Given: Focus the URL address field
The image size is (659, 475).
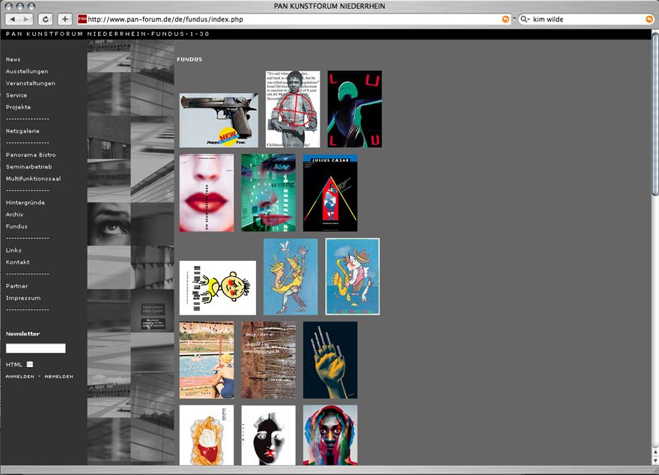Looking at the screenshot, I should 294,19.
